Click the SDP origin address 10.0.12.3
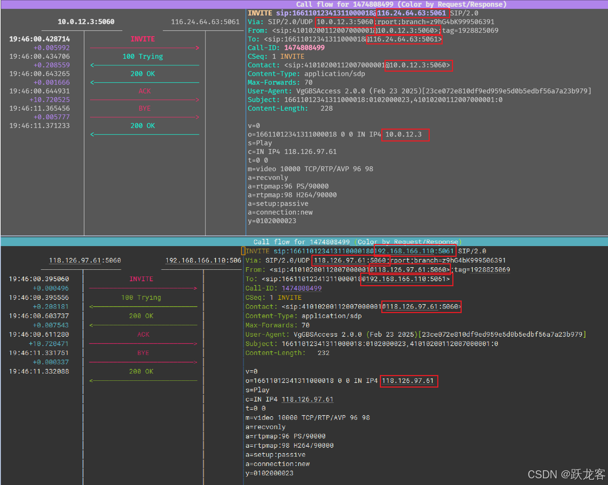The width and height of the screenshot is (608, 485). click(406, 135)
